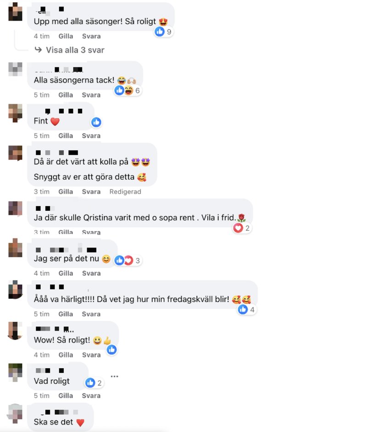Expand 'Visa alla 3 svar' replies
The height and width of the screenshot is (432, 367).
75,50
